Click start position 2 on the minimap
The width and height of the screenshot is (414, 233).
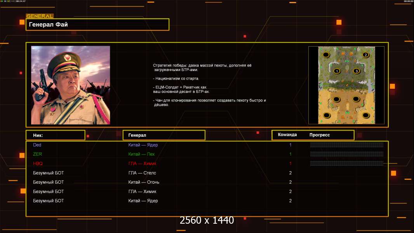coord(365,55)
